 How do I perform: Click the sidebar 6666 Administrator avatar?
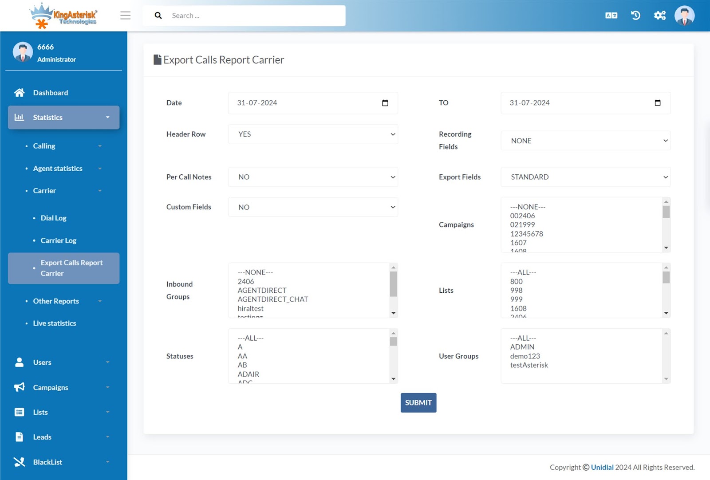(x=23, y=52)
